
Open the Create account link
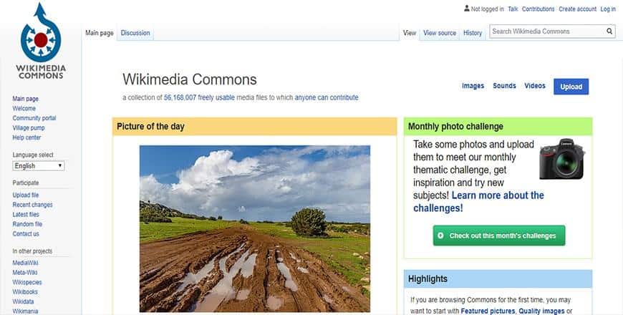tap(577, 9)
